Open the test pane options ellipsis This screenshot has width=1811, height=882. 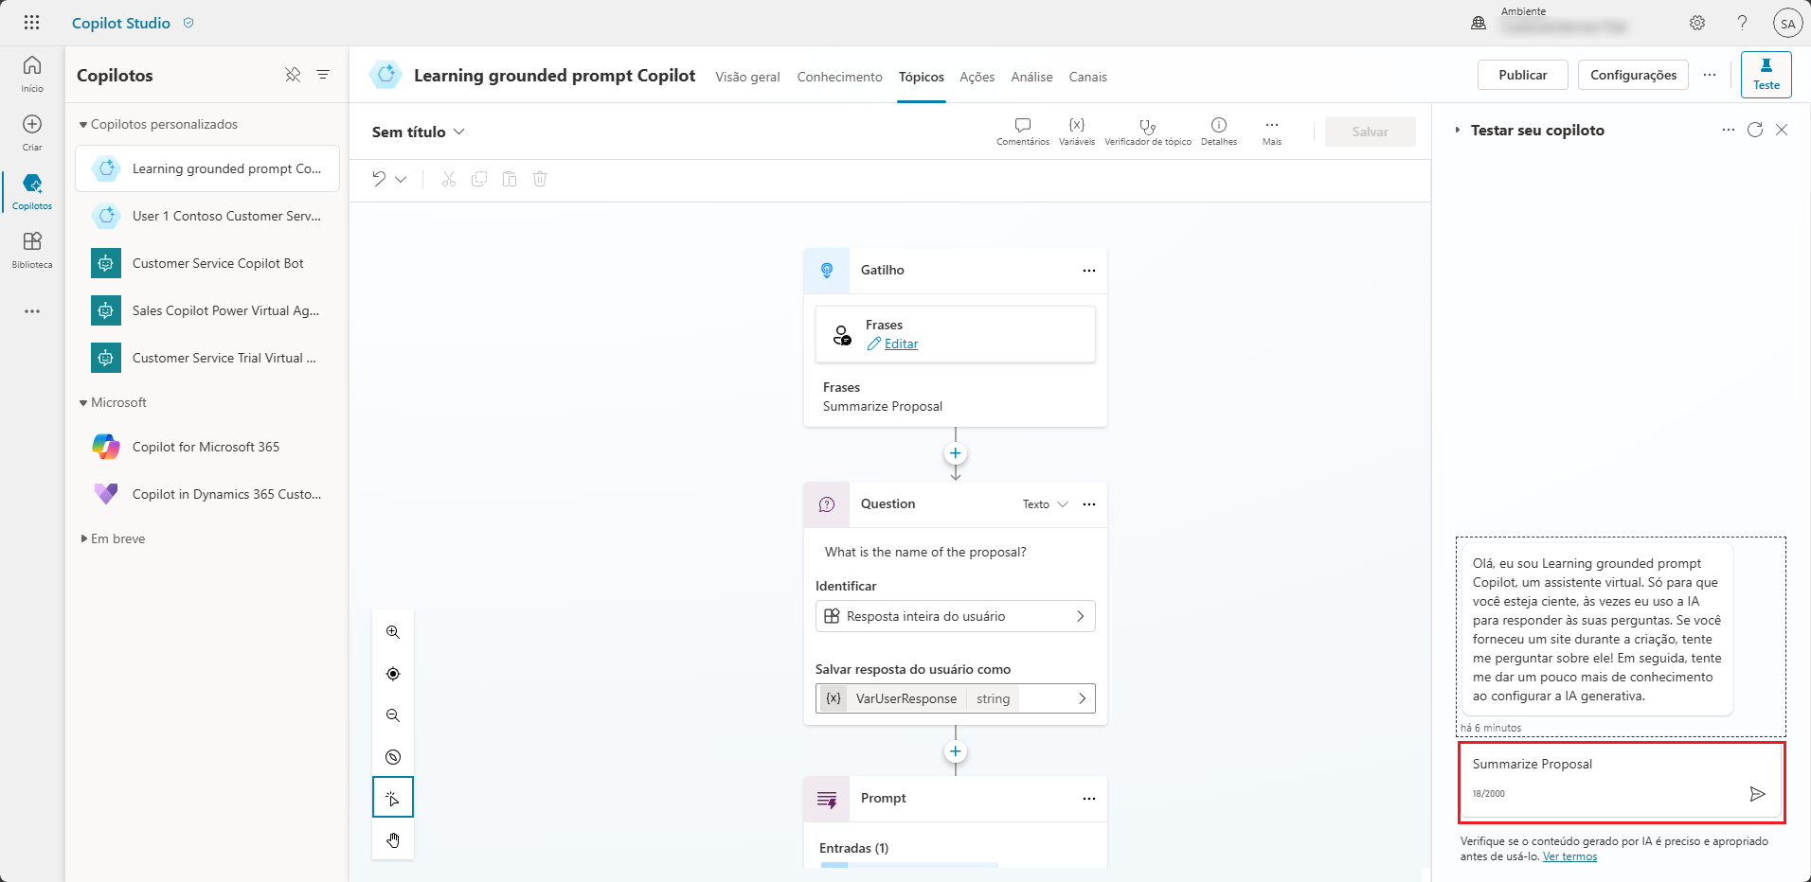(x=1729, y=130)
